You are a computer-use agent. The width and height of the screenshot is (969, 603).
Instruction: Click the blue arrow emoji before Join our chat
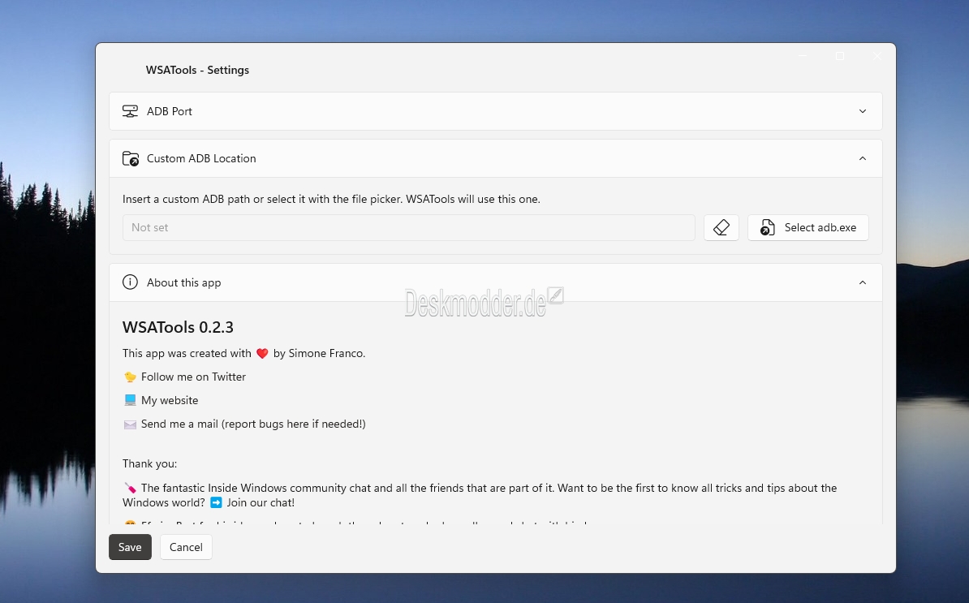216,503
